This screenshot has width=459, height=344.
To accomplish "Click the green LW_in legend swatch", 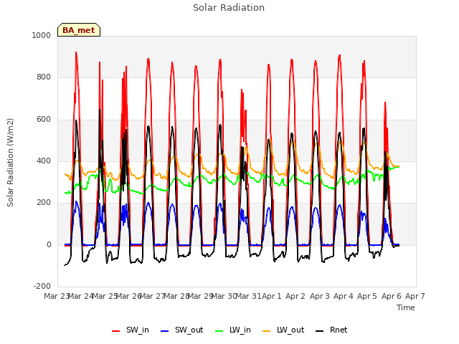I will [x=219, y=331].
